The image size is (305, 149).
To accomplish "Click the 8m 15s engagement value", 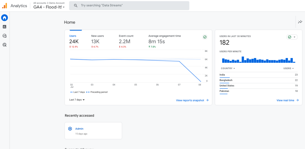I will (157, 41).
